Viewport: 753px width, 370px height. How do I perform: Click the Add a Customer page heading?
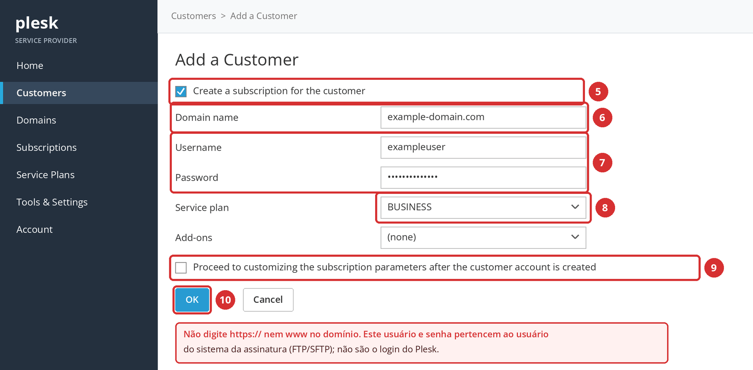[x=237, y=60]
